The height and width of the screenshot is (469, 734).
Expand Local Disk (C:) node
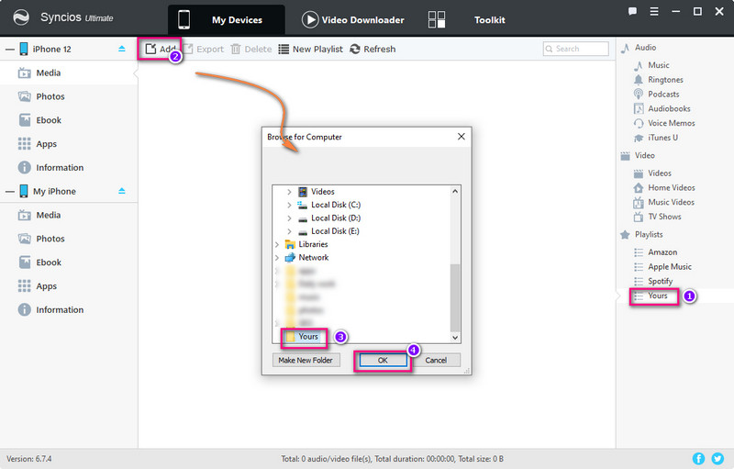289,205
